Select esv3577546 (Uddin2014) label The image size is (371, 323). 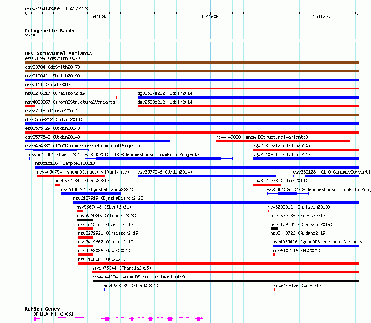pyautogui.click(x=165, y=172)
